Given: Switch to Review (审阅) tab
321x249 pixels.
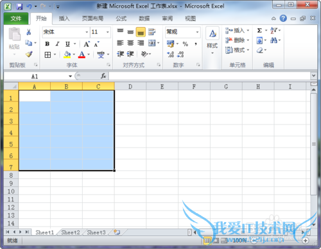Looking at the screenshot, I should tap(168, 19).
